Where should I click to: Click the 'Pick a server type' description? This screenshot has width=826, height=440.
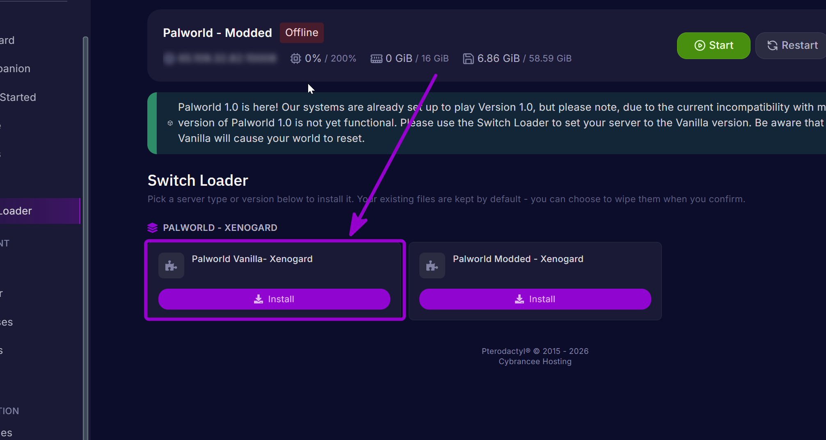pyautogui.click(x=446, y=199)
